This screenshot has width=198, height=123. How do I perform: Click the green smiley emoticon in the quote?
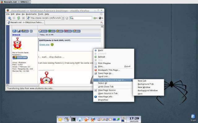(52, 45)
